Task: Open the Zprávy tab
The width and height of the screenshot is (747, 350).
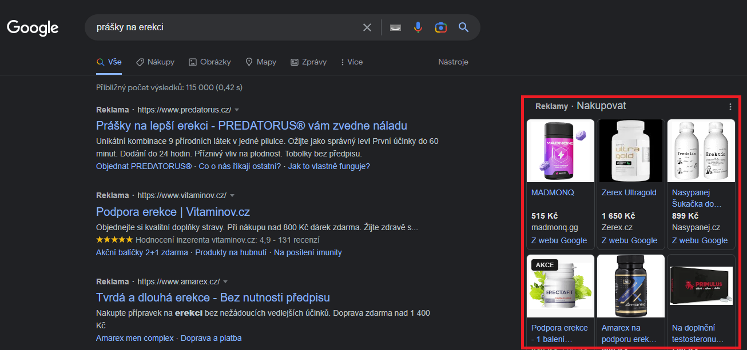Action: (x=308, y=62)
